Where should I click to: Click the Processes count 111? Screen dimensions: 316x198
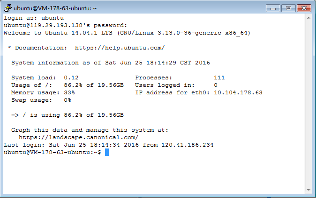coord(219,78)
